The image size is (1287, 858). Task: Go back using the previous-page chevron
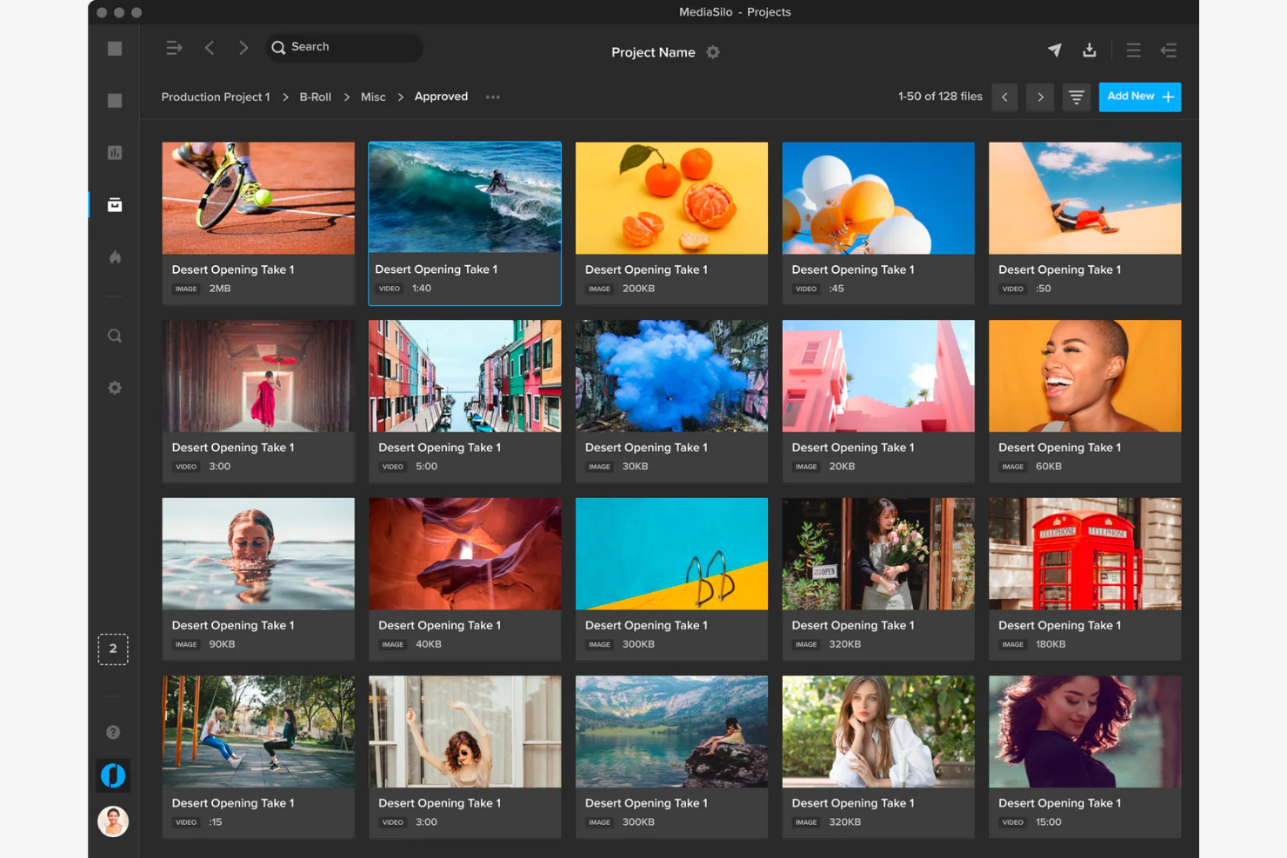(x=1004, y=96)
